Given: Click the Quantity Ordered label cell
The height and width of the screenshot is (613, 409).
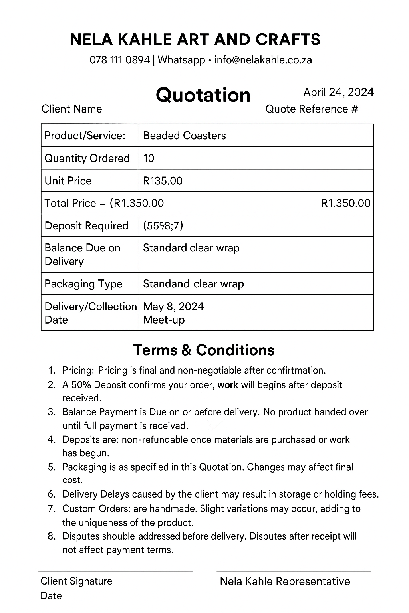Looking at the screenshot, I should coord(87,158).
